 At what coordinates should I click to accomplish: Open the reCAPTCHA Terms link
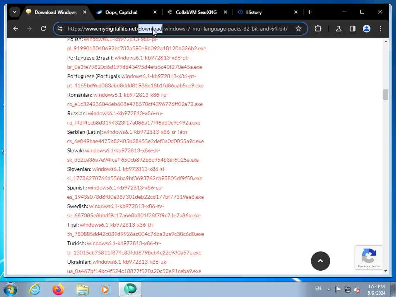tap(376, 266)
